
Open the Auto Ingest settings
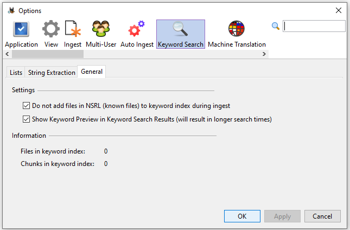click(x=137, y=34)
